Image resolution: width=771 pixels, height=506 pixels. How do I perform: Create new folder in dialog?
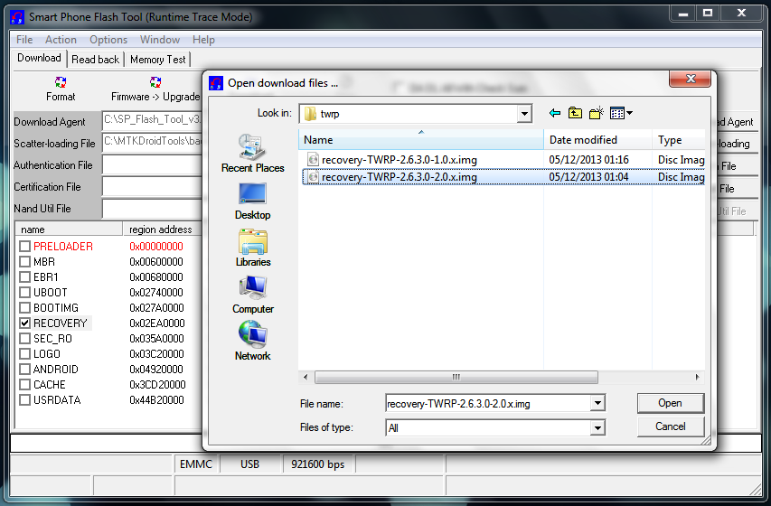coord(596,114)
